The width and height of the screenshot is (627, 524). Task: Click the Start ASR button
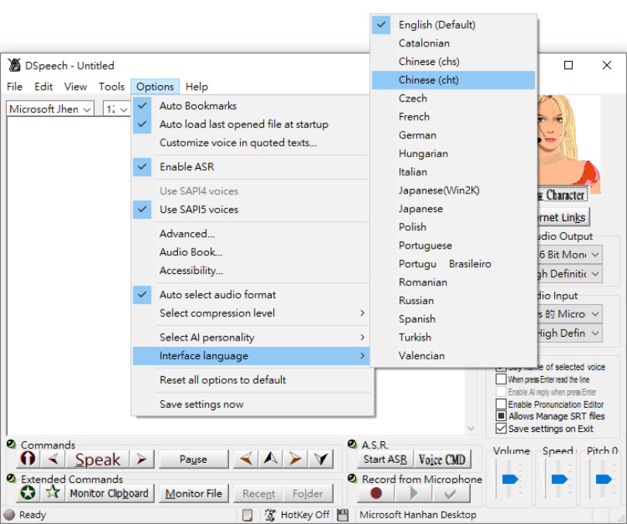pyautogui.click(x=385, y=459)
